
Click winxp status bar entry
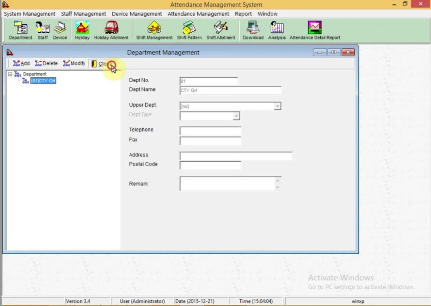(358, 301)
